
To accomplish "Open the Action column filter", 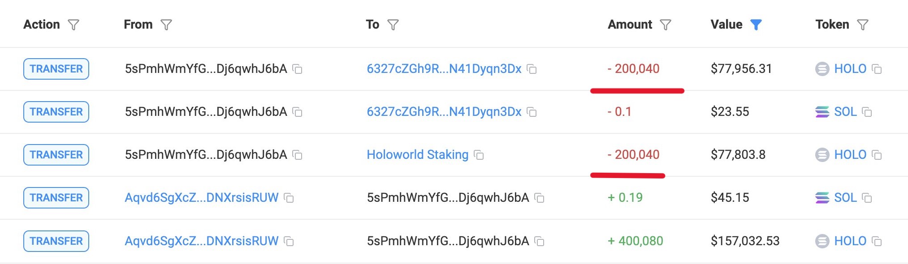I will coord(74,25).
